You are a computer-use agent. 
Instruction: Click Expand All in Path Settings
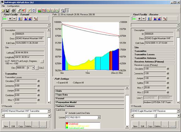coord(62,83)
